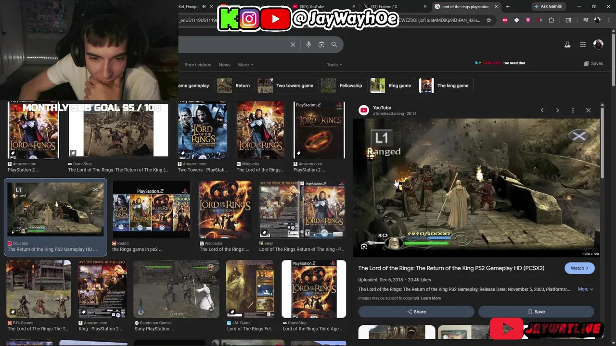Screen dimensions: 616x346
Task: Open the GameStop Return of the King battle thumbnail
Action: pyautogui.click(x=118, y=130)
